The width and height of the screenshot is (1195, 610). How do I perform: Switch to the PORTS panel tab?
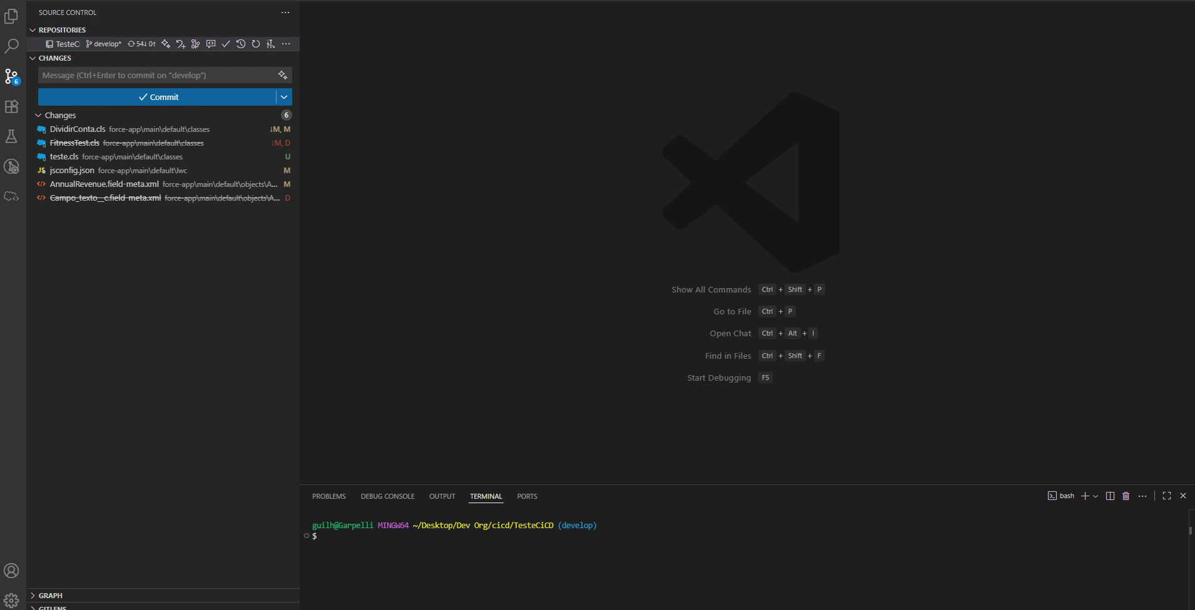pyautogui.click(x=527, y=496)
